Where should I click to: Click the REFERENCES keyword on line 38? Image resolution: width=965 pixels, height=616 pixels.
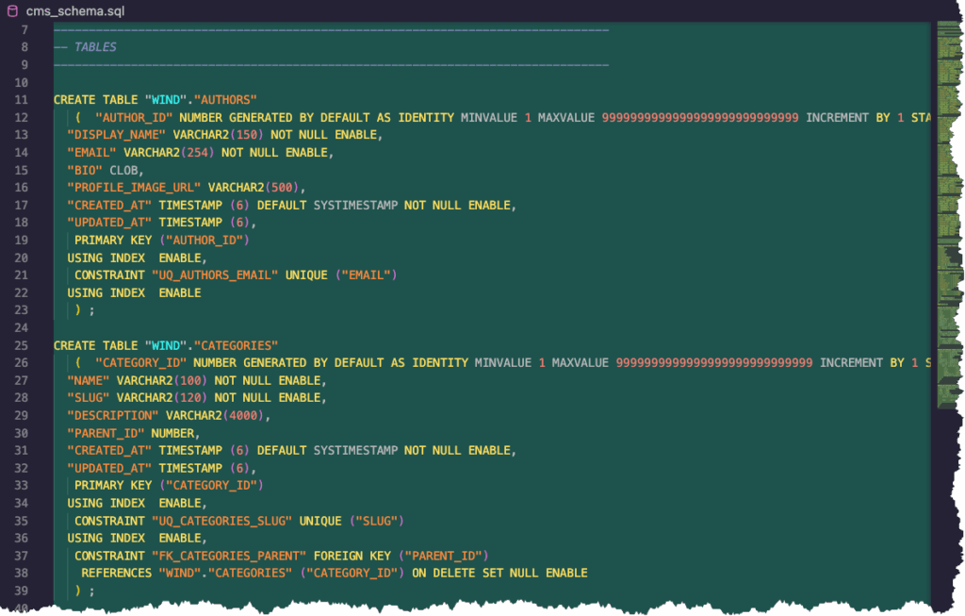[x=116, y=573]
